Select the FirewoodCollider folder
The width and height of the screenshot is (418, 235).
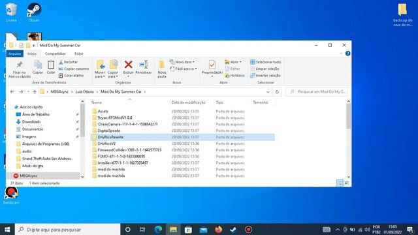tap(129, 150)
